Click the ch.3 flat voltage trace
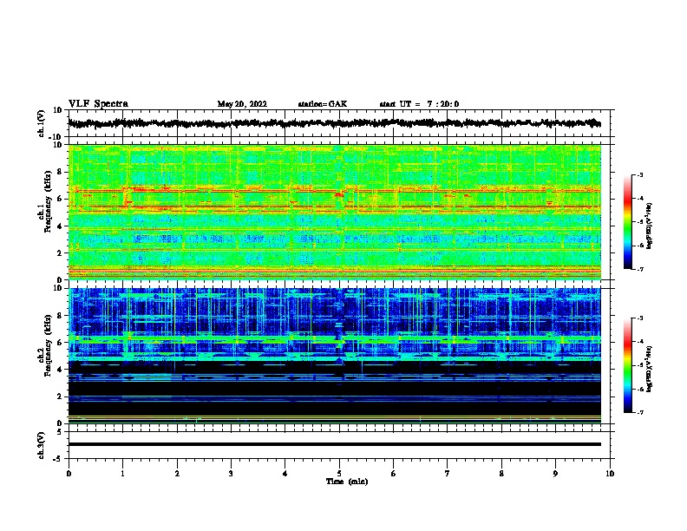This screenshot has width=687, height=531. pyautogui.click(x=334, y=444)
